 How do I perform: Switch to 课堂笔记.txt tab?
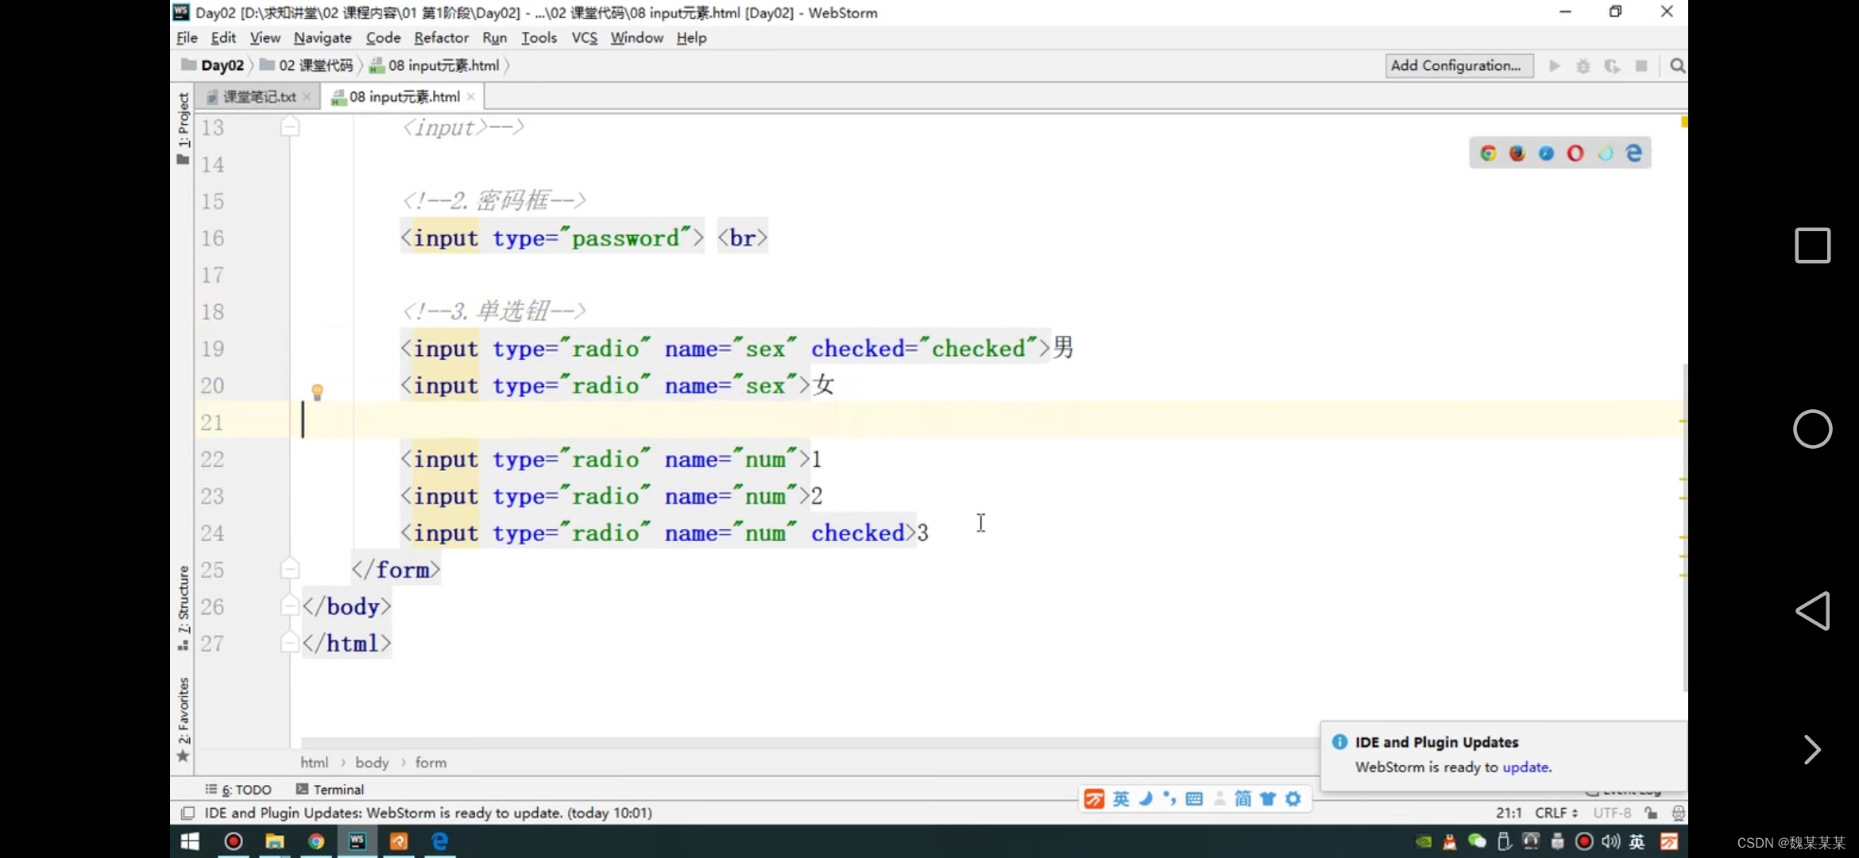(x=258, y=97)
